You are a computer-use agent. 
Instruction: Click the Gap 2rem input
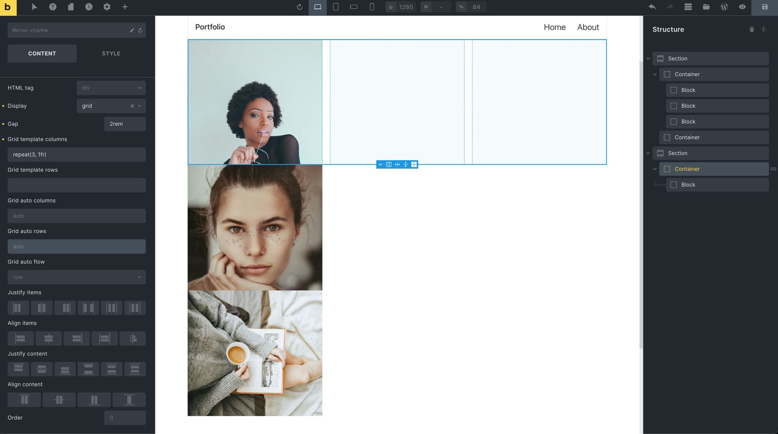125,124
